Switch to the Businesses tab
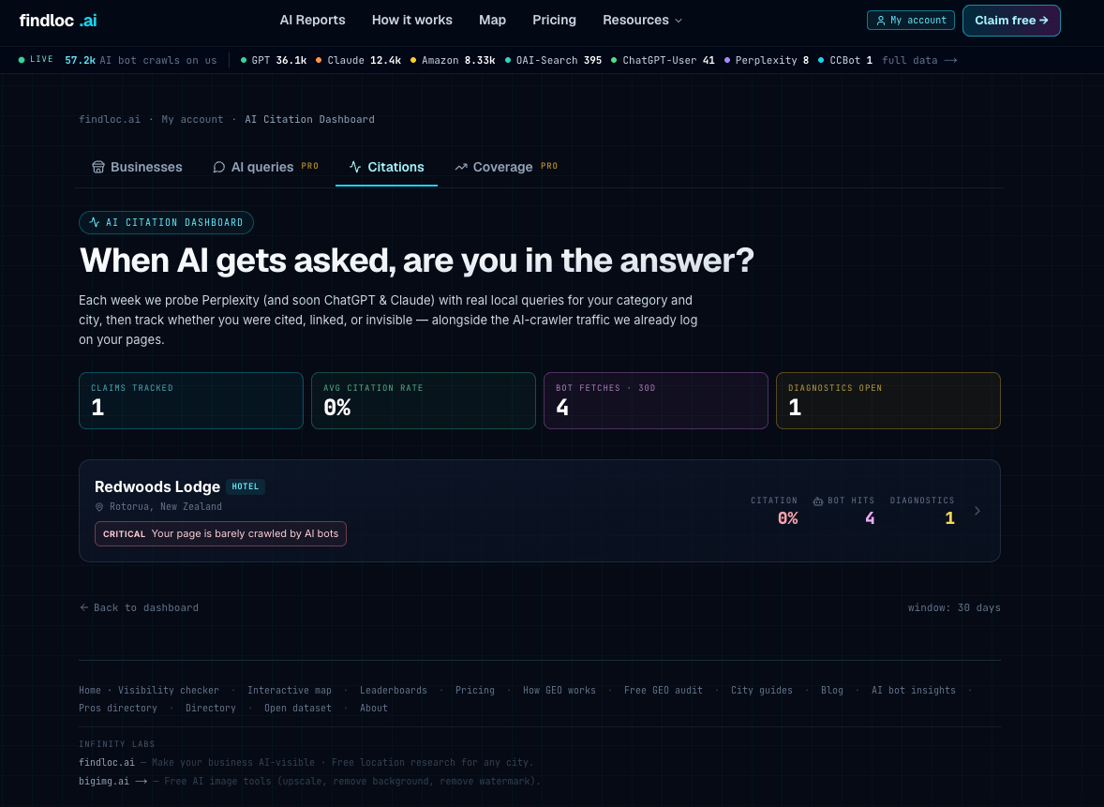 (137, 167)
